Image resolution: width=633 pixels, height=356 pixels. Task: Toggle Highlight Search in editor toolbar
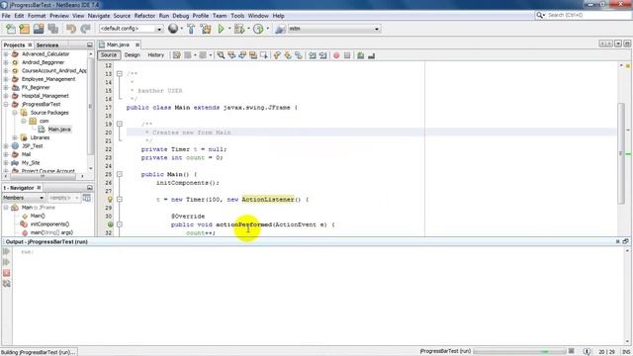coord(253,55)
